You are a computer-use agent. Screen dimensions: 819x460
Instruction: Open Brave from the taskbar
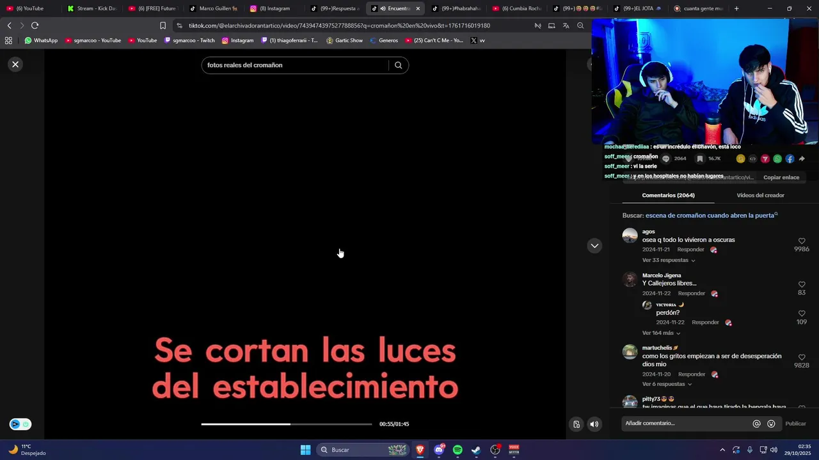point(420,450)
